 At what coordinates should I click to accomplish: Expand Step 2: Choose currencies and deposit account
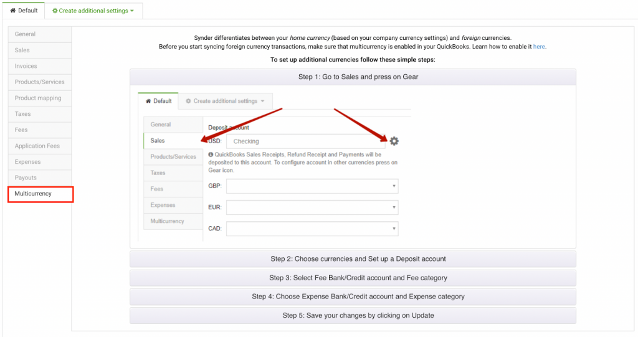coord(353,259)
